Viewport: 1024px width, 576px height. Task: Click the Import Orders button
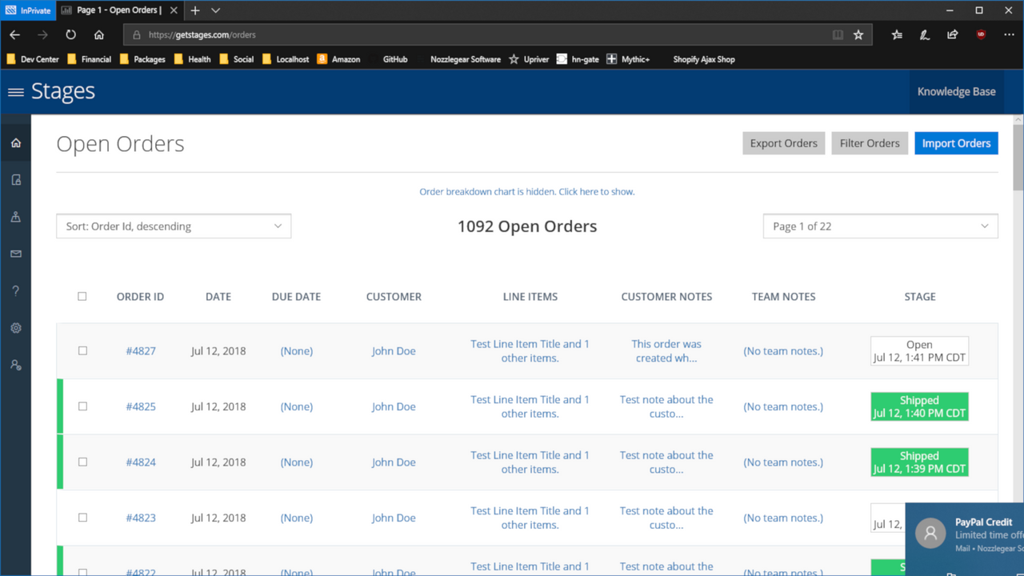click(956, 142)
